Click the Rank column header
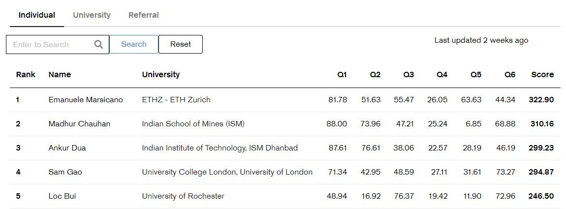566x209 pixels. (26, 75)
